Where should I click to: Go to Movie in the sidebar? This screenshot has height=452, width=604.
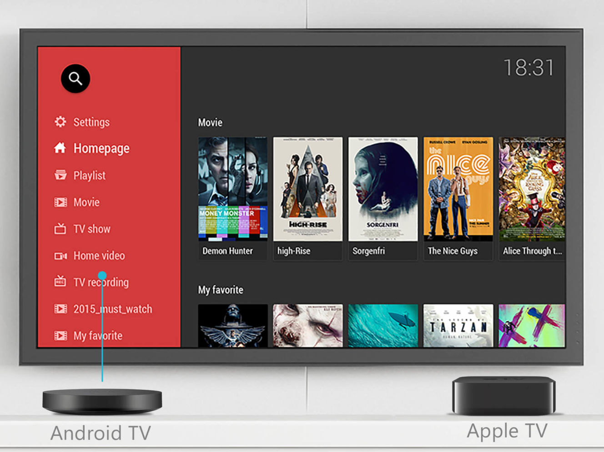86,202
